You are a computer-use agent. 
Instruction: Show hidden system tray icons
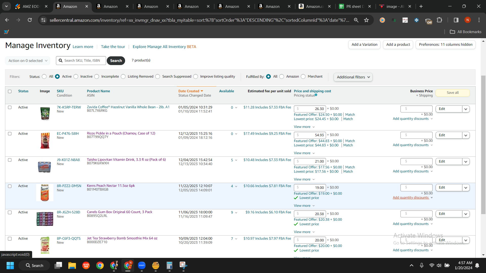[x=412, y=265]
